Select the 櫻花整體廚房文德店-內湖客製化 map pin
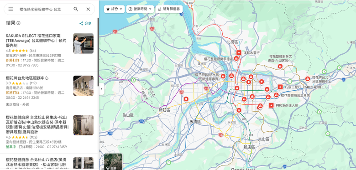This screenshot has height=170, width=356. (280, 66)
